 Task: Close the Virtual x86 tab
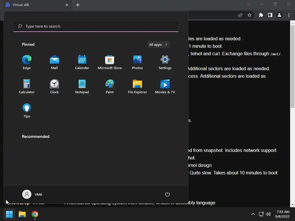[67, 5]
